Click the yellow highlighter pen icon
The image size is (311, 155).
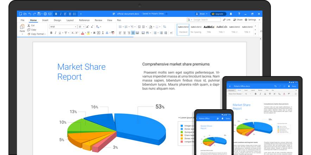[x=88, y=33]
